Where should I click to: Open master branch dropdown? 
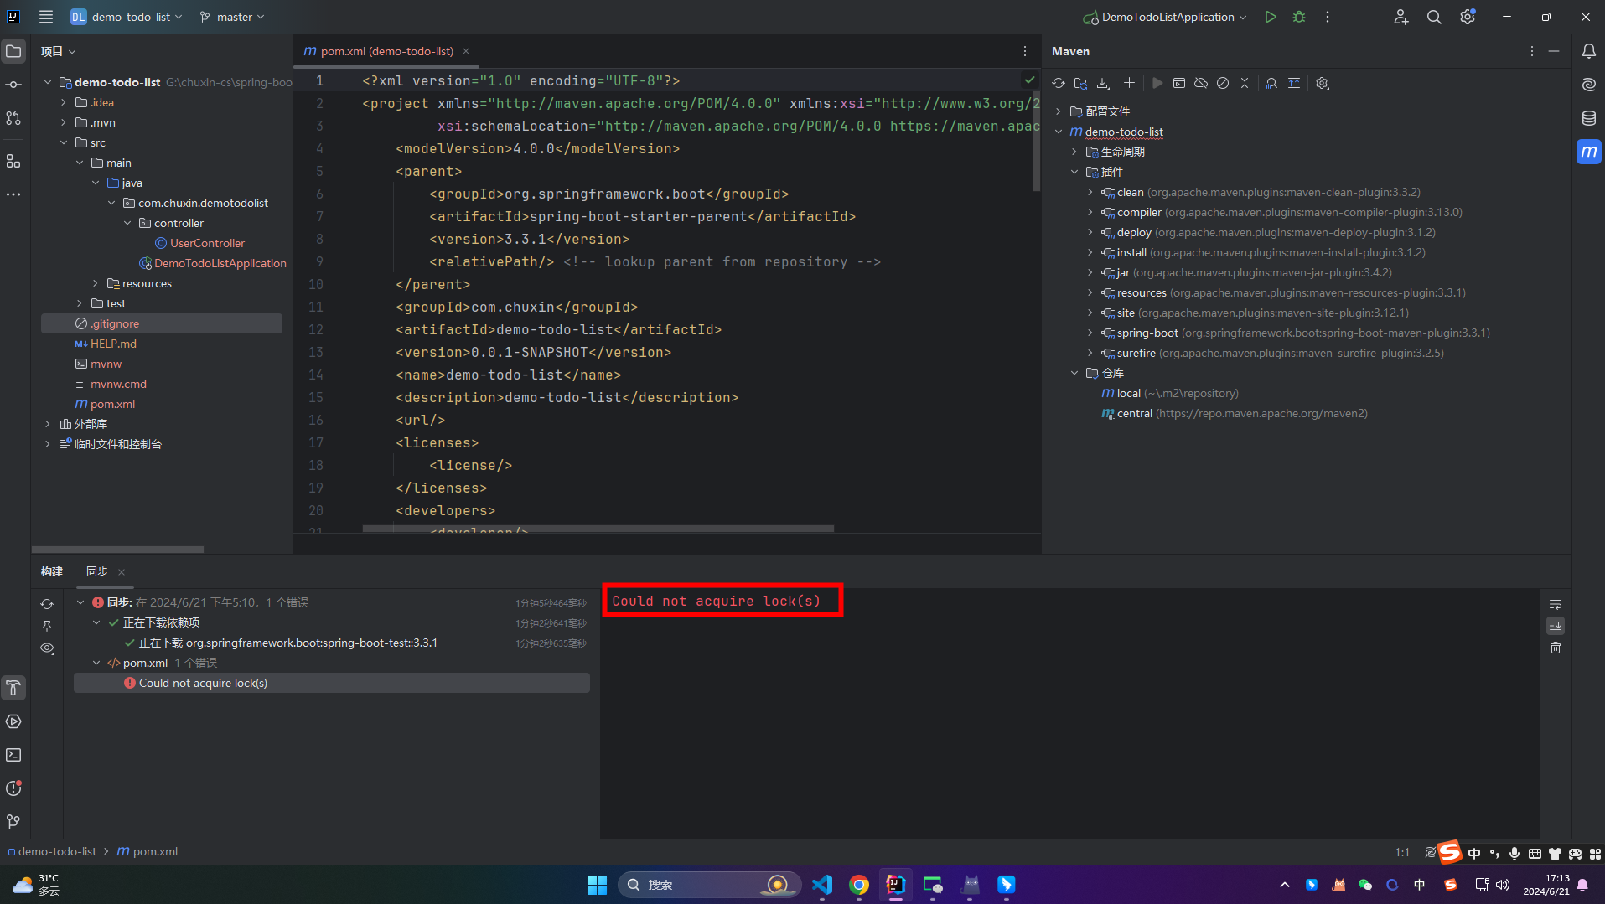232,17
